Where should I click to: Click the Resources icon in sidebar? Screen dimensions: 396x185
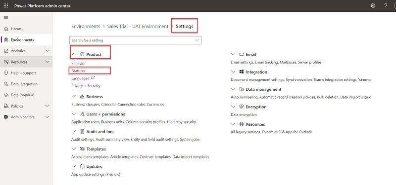point(6,62)
